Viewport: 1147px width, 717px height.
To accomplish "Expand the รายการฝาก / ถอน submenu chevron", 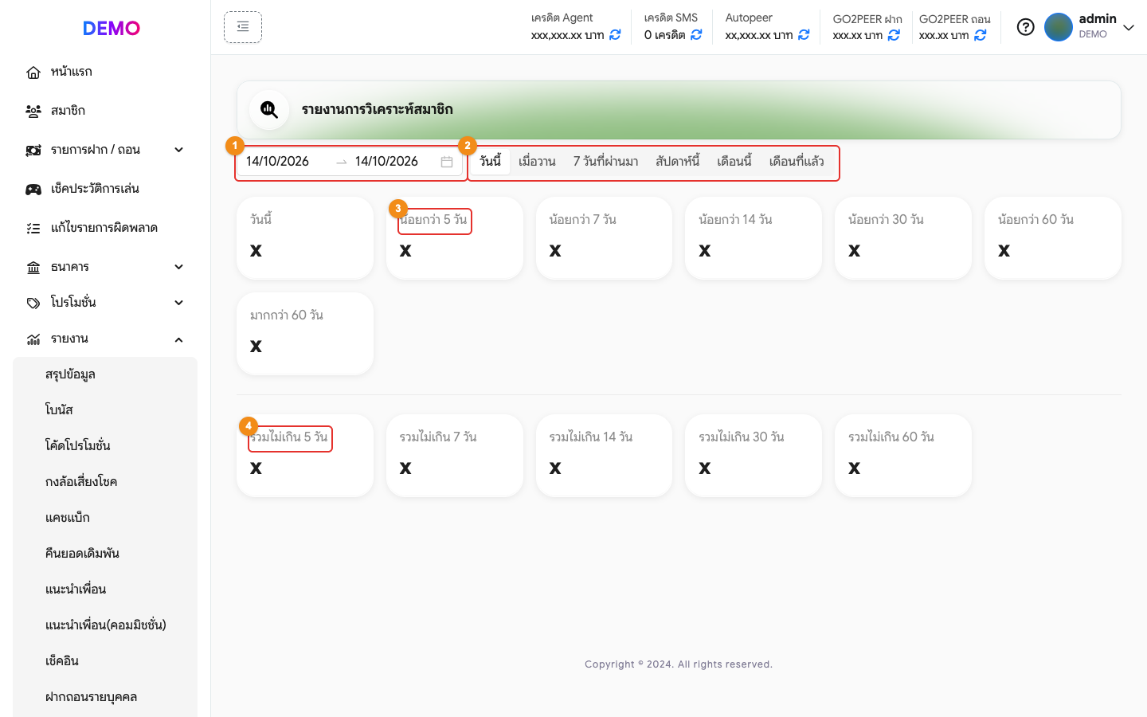I will point(179,150).
